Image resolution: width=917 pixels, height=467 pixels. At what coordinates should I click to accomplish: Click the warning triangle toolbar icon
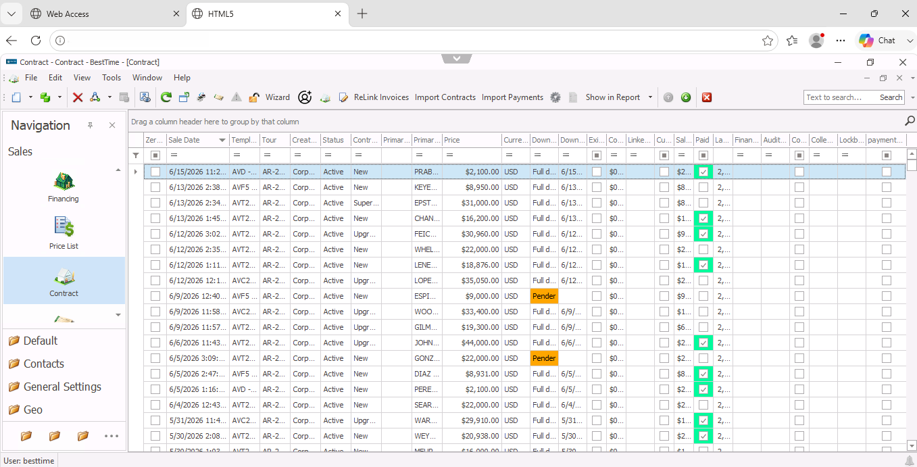pyautogui.click(x=237, y=97)
